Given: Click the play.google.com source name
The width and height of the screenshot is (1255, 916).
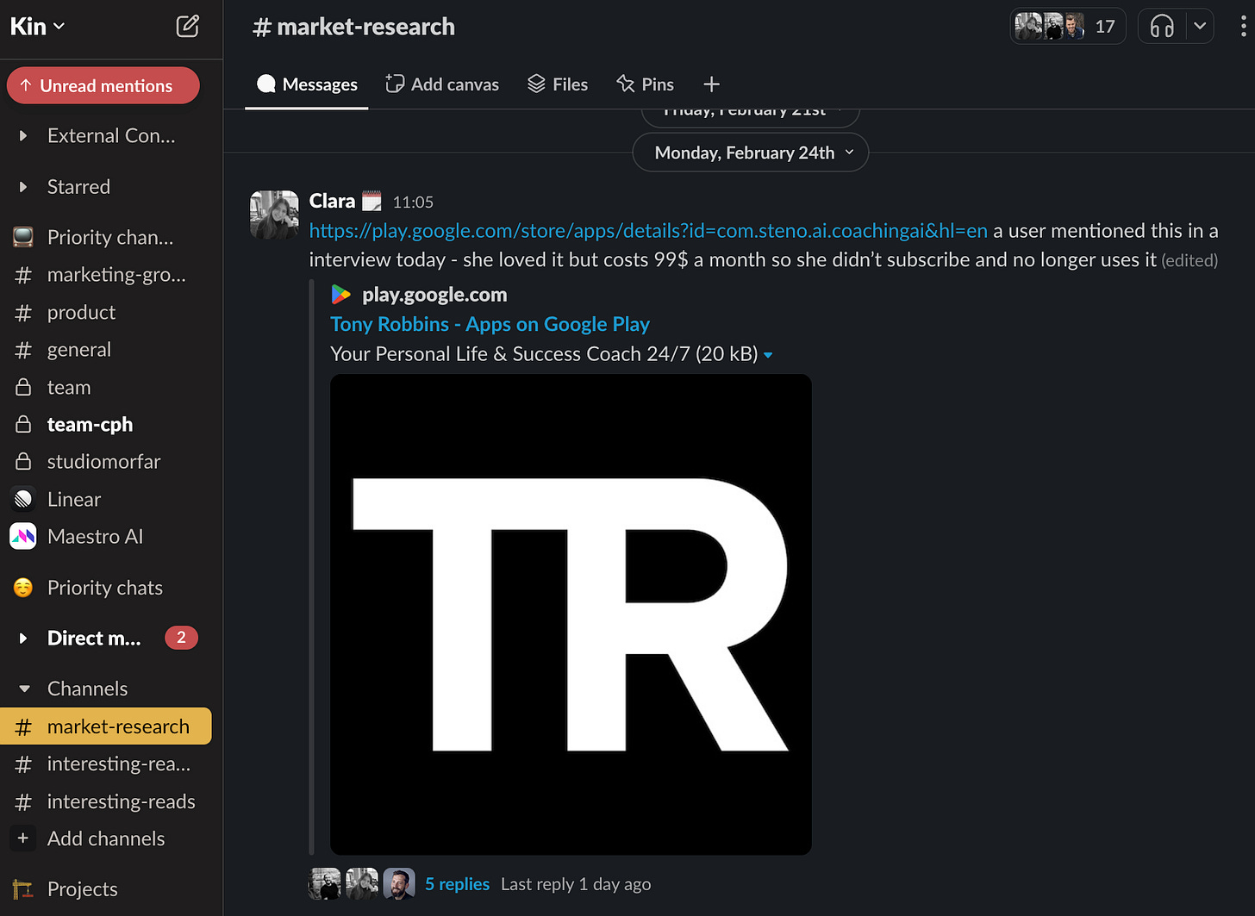Looking at the screenshot, I should [x=434, y=295].
